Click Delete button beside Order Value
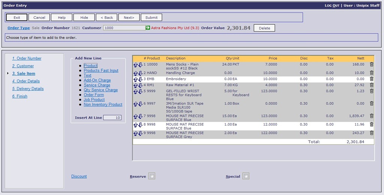 (x=264, y=28)
